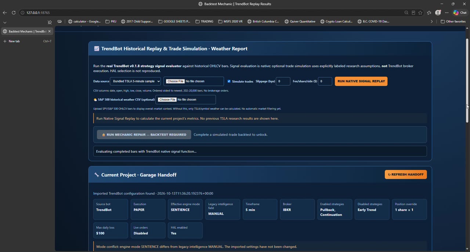
Task: View site information icon in address bar
Action: click(22, 13)
